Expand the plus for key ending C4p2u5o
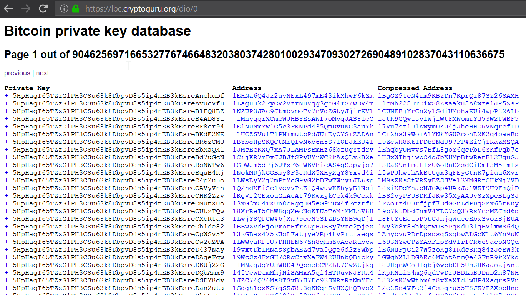This screenshot has height=295, width=526. point(6,180)
